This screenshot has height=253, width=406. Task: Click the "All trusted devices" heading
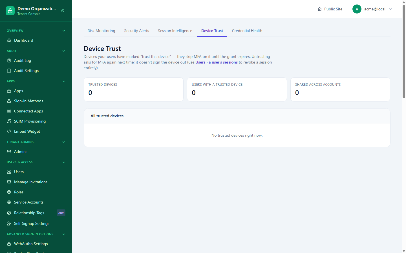[107, 116]
